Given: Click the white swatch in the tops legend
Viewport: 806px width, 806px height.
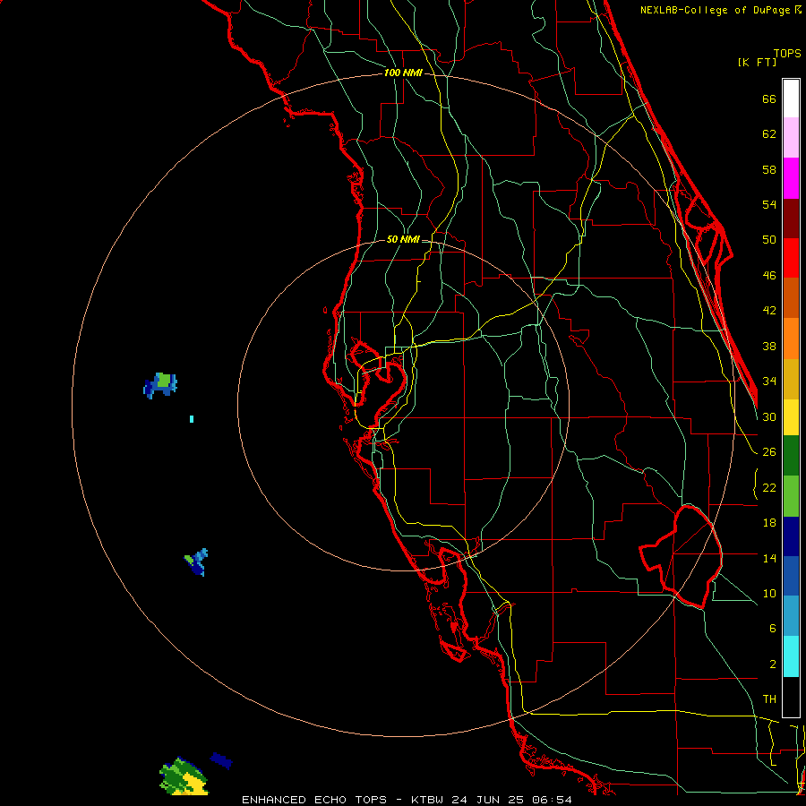Looking at the screenshot, I should [791, 99].
